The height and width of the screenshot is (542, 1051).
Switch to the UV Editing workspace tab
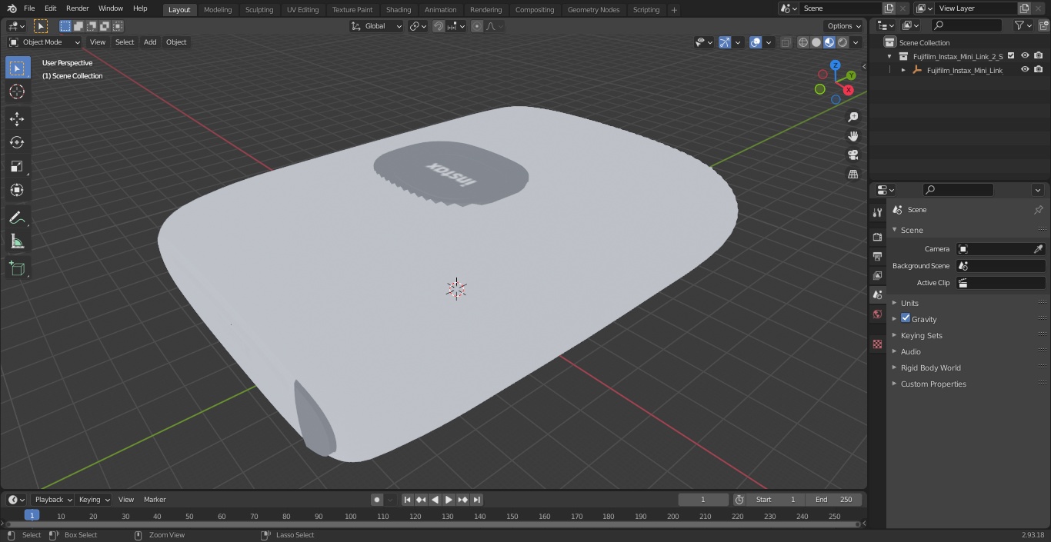point(302,10)
